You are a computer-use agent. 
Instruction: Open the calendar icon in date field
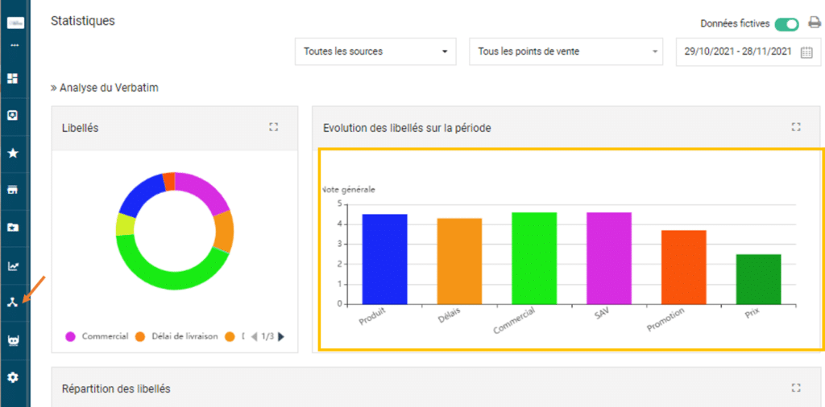[806, 52]
